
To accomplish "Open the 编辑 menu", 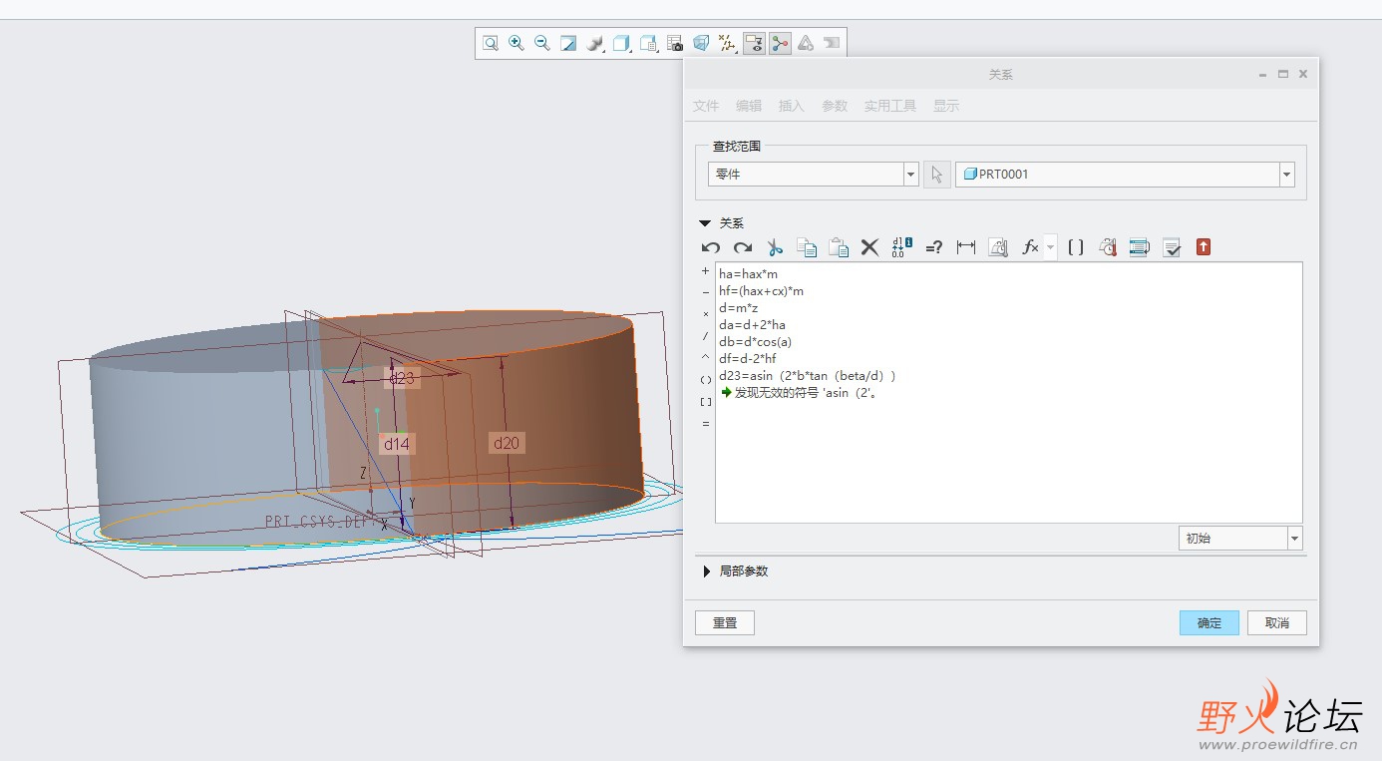I will coord(749,106).
